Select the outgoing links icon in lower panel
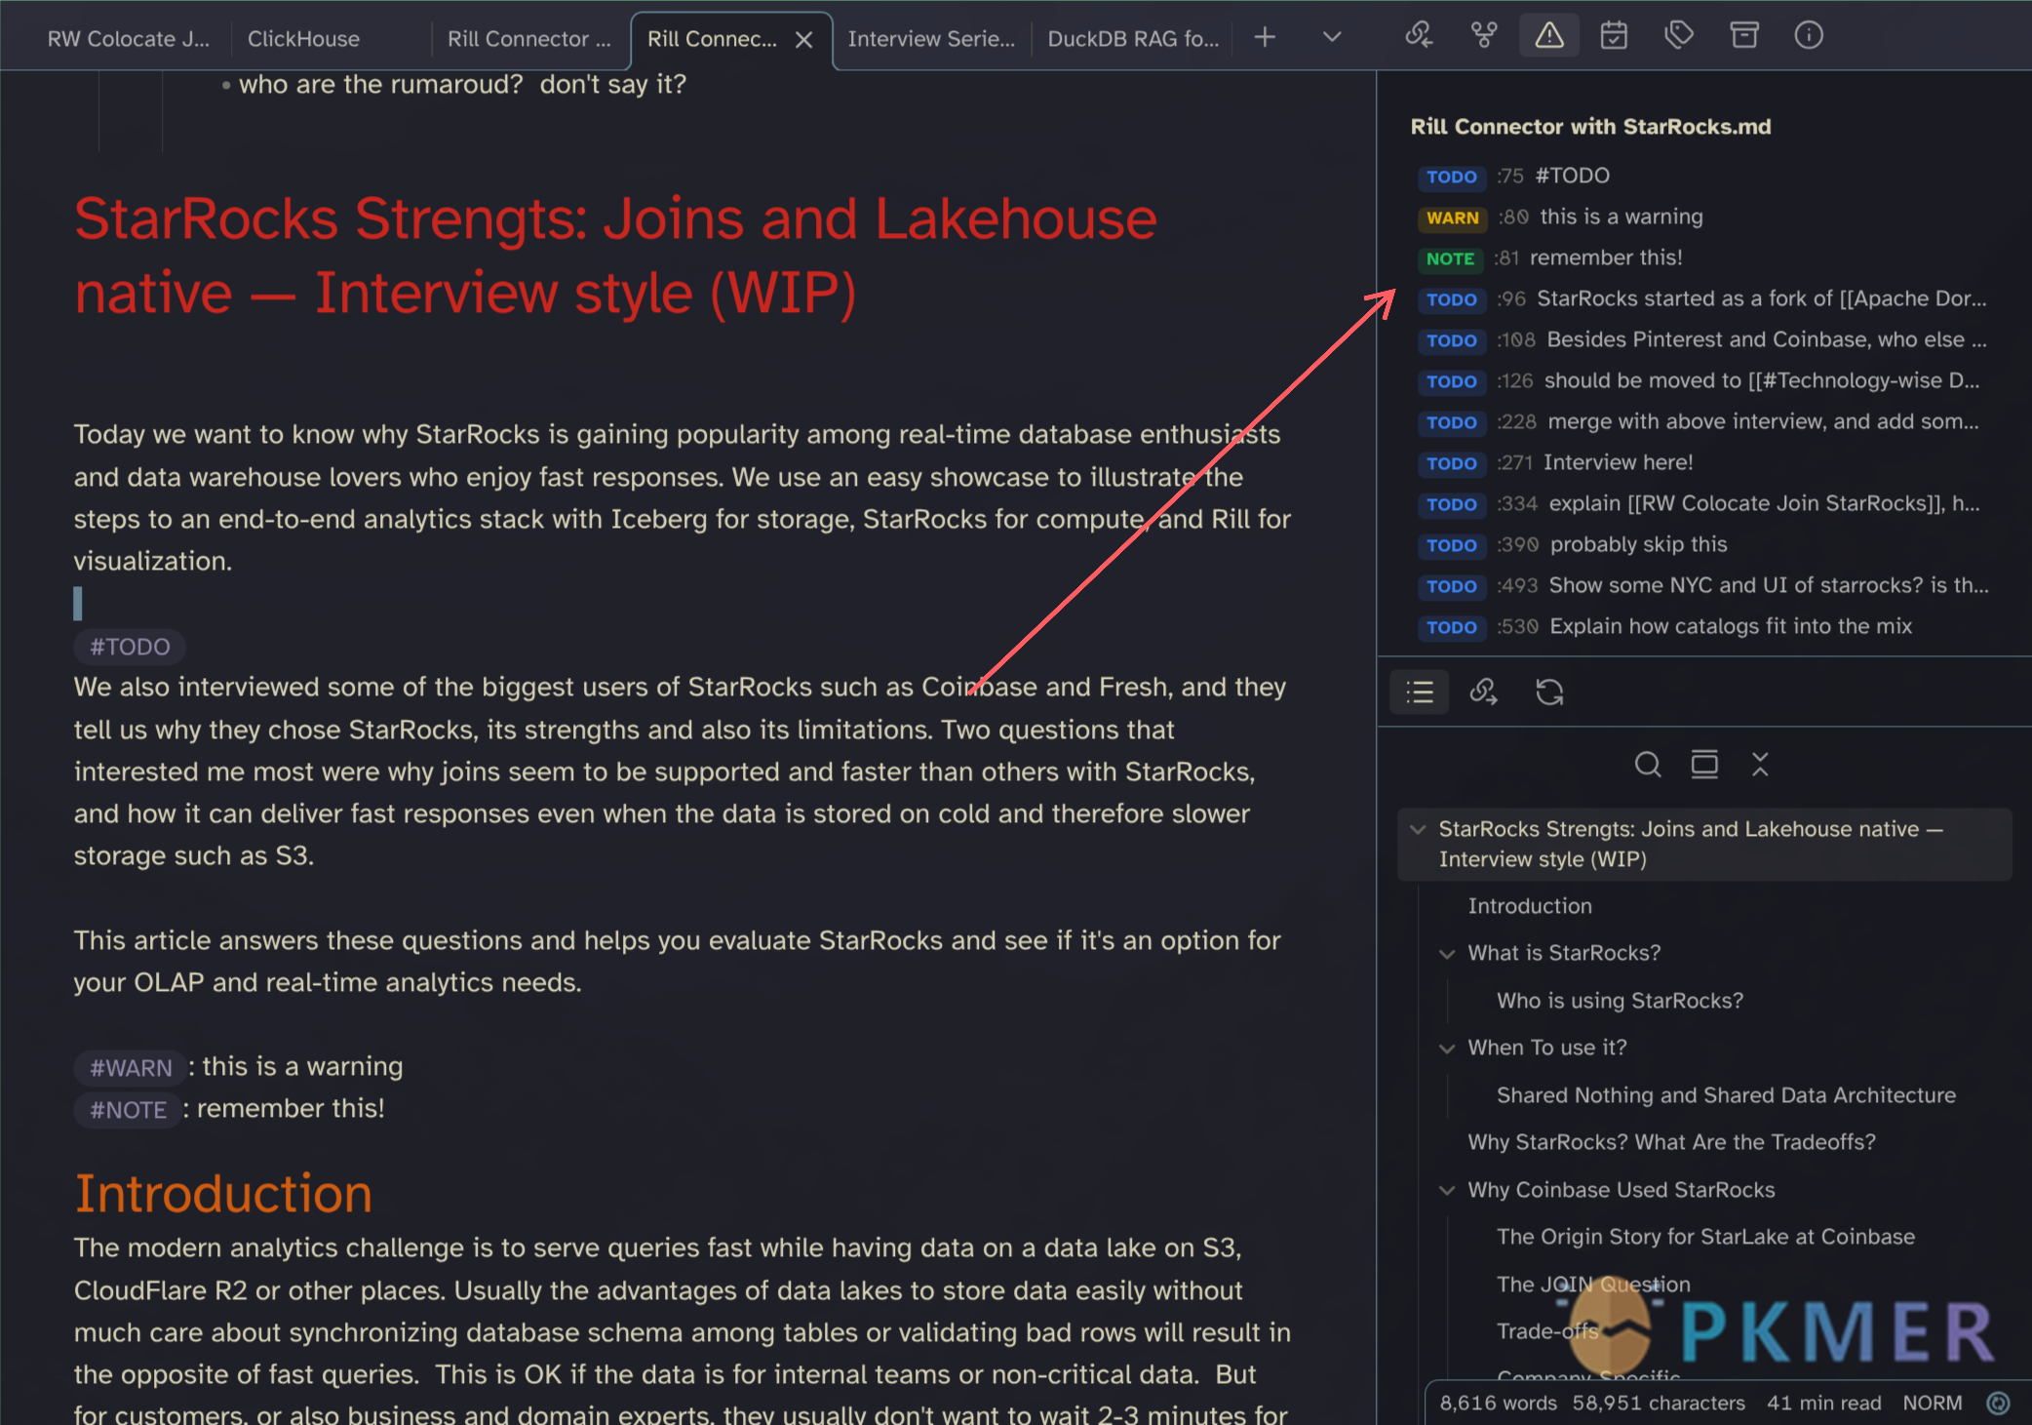The height and width of the screenshot is (1425, 2032). pos(1484,693)
